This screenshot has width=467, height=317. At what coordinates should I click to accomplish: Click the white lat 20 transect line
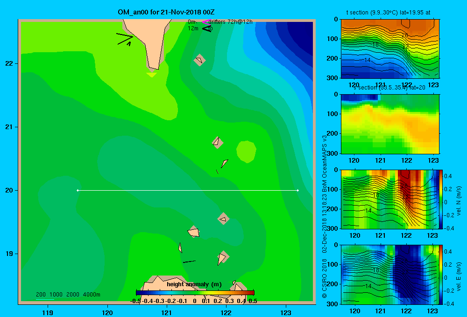tap(188, 190)
